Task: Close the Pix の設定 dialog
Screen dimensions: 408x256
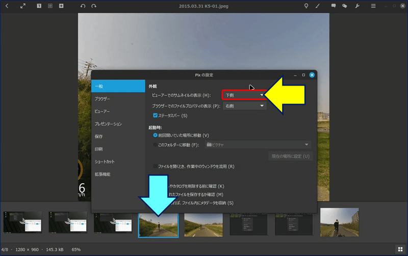Action: tap(312, 75)
